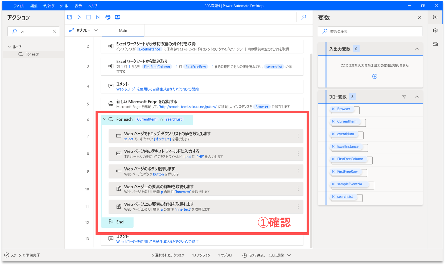The image size is (445, 265).
Task: Collapse the ループ tree group
Action: pyautogui.click(x=9, y=47)
